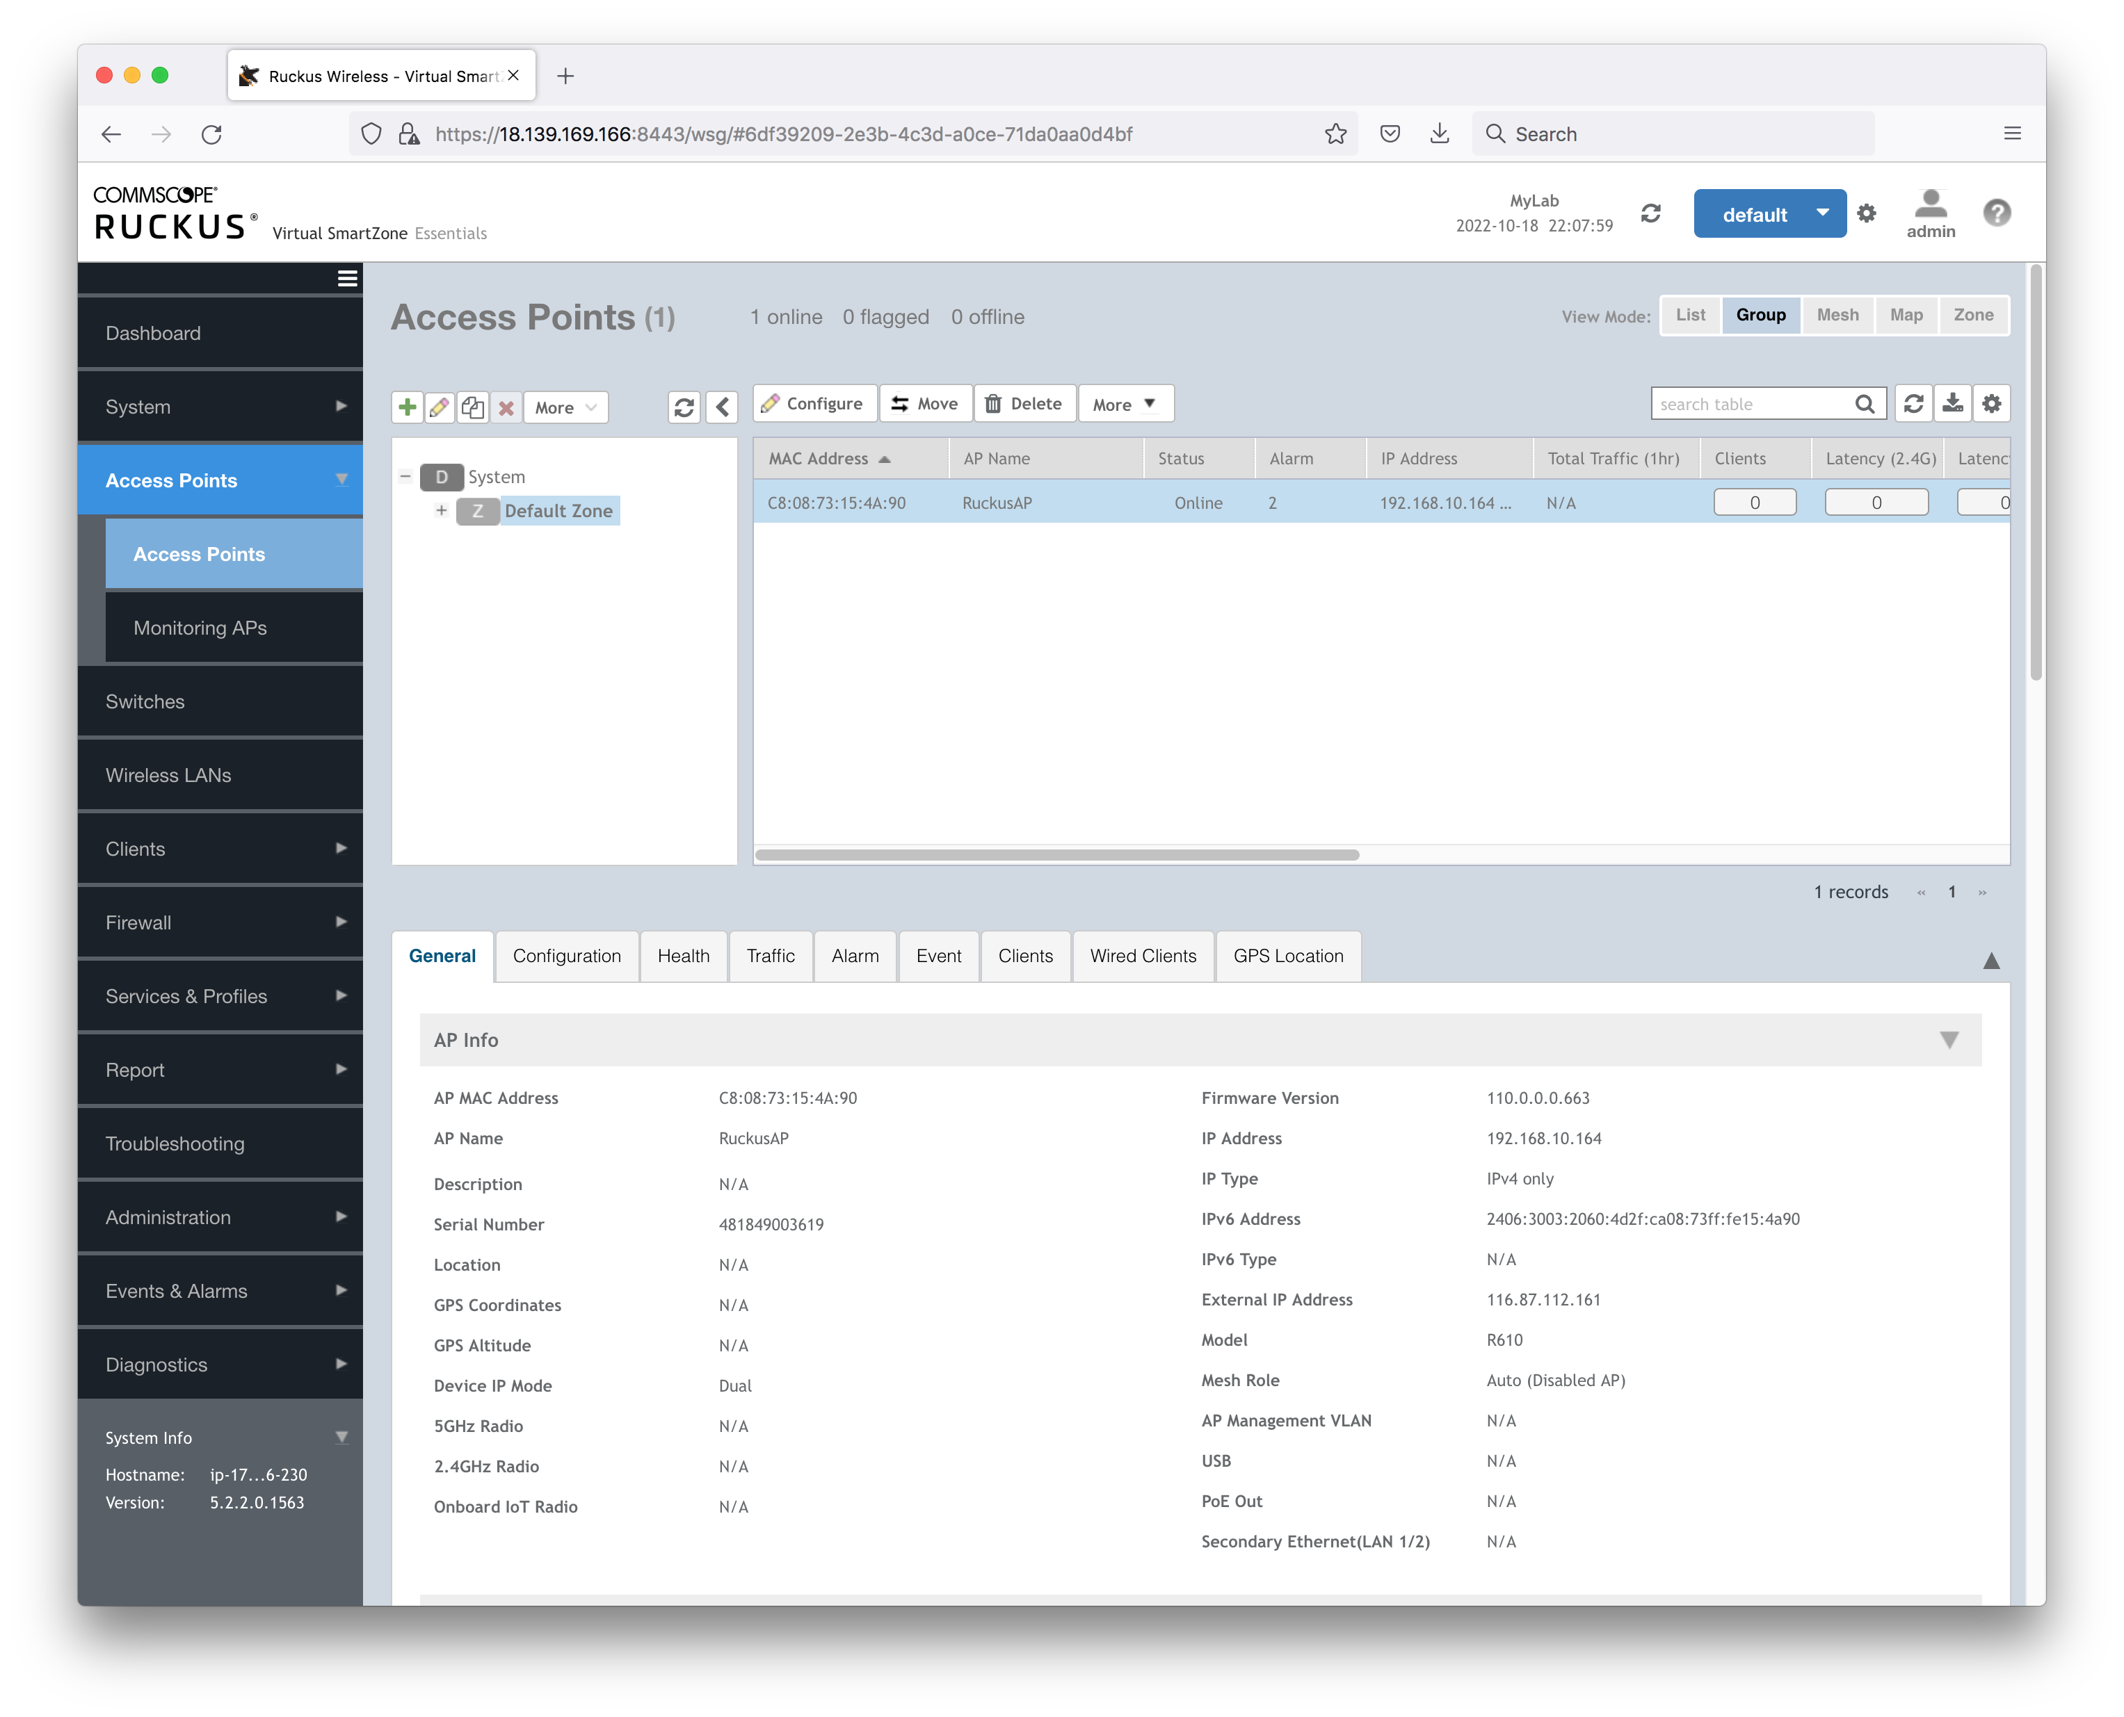Open the Pocket save icon
Image resolution: width=2124 pixels, height=1717 pixels.
(1390, 133)
